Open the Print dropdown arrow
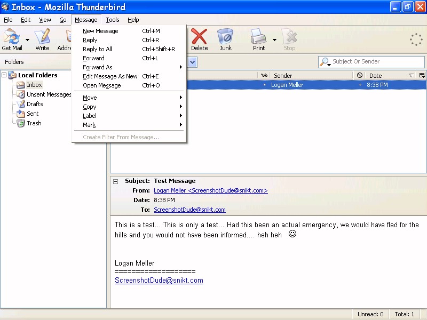 [x=274, y=39]
